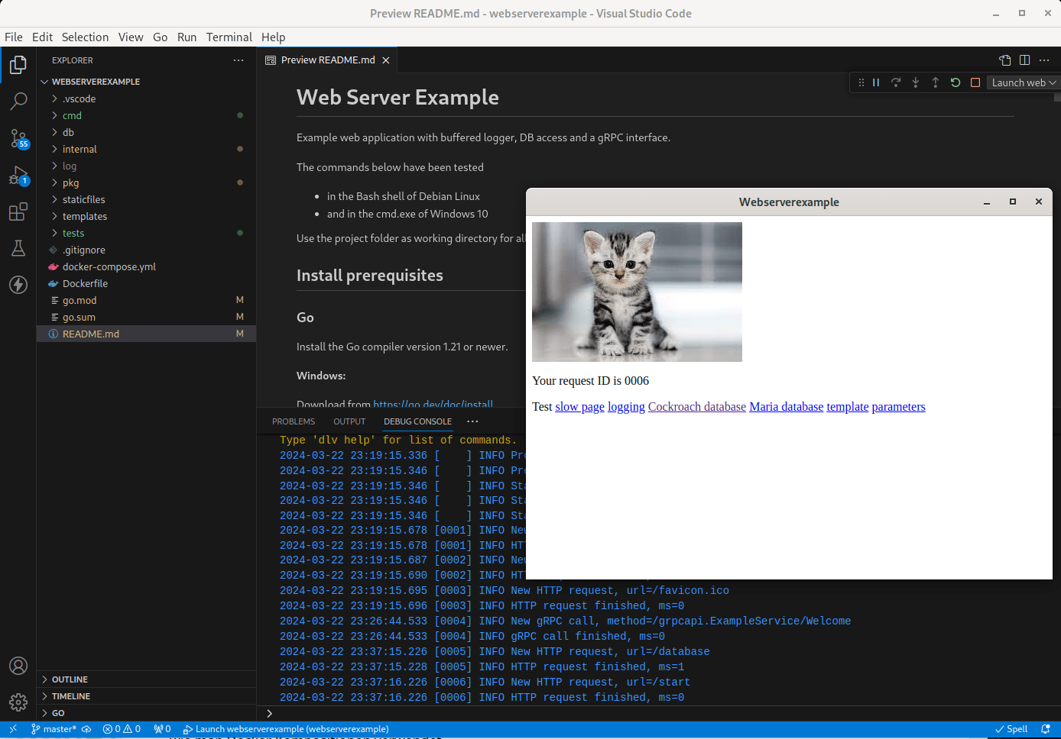Toggle Split Editor layout at top right
1061x739 pixels.
click(1024, 60)
